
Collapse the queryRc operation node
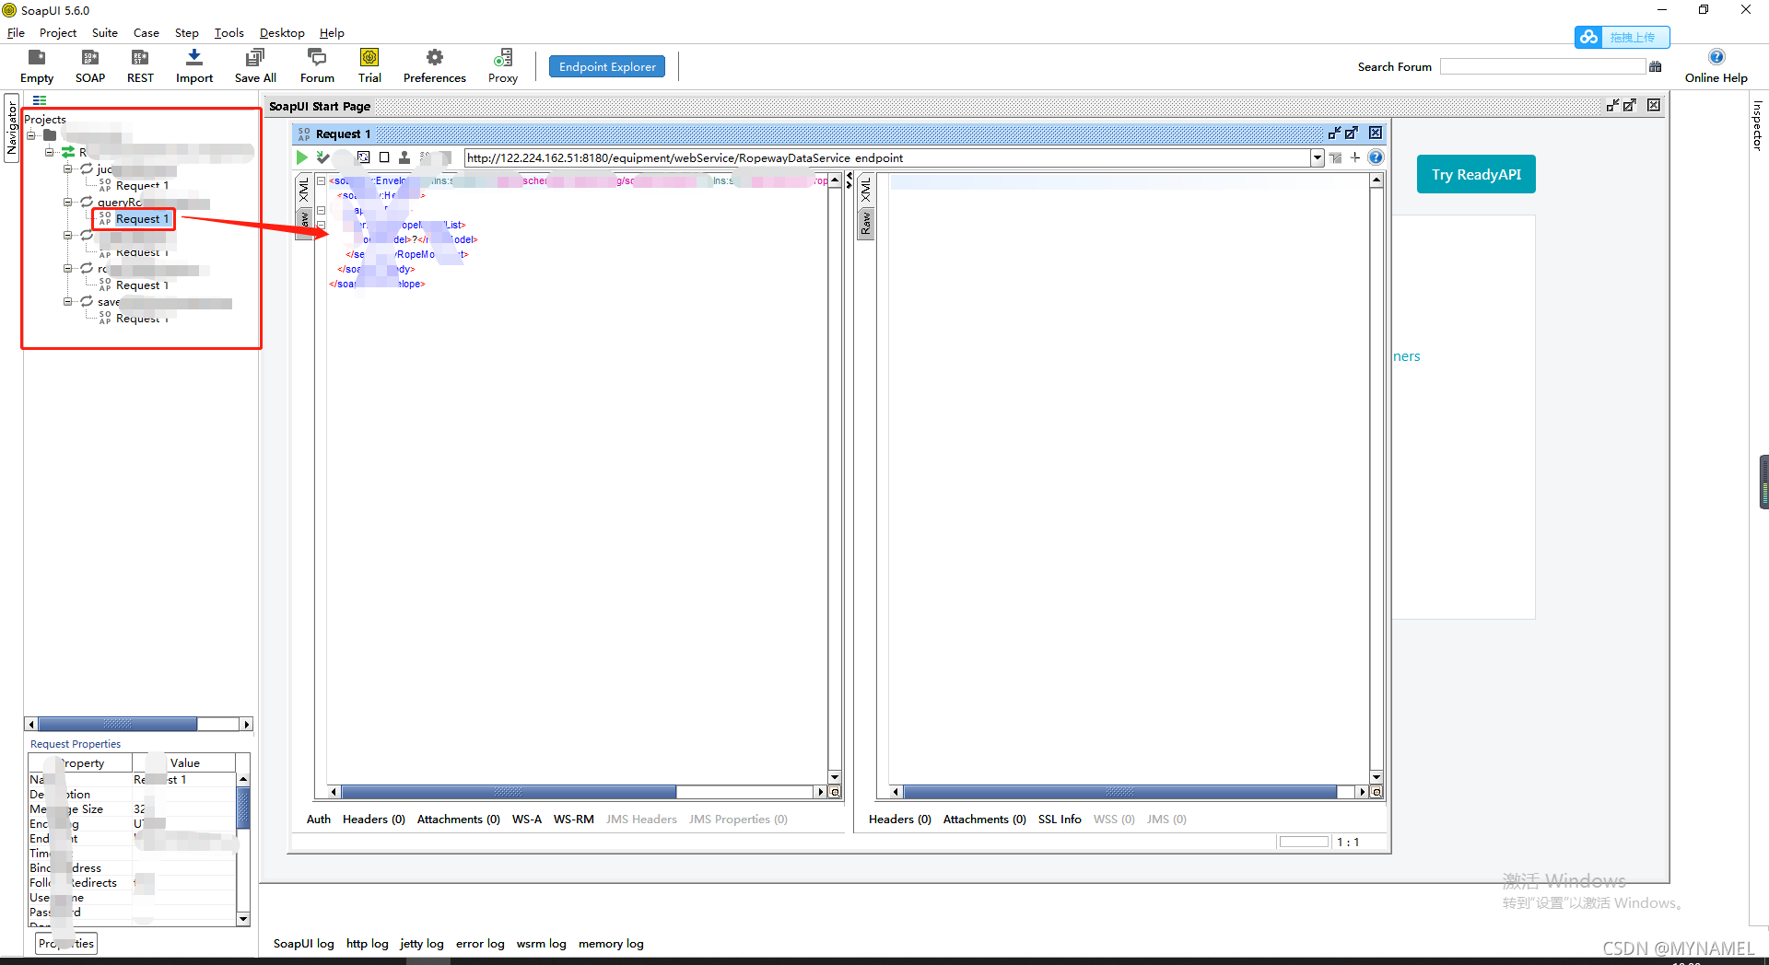pyautogui.click(x=67, y=203)
